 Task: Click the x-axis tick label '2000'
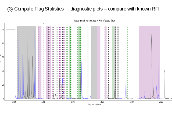(161, 102)
